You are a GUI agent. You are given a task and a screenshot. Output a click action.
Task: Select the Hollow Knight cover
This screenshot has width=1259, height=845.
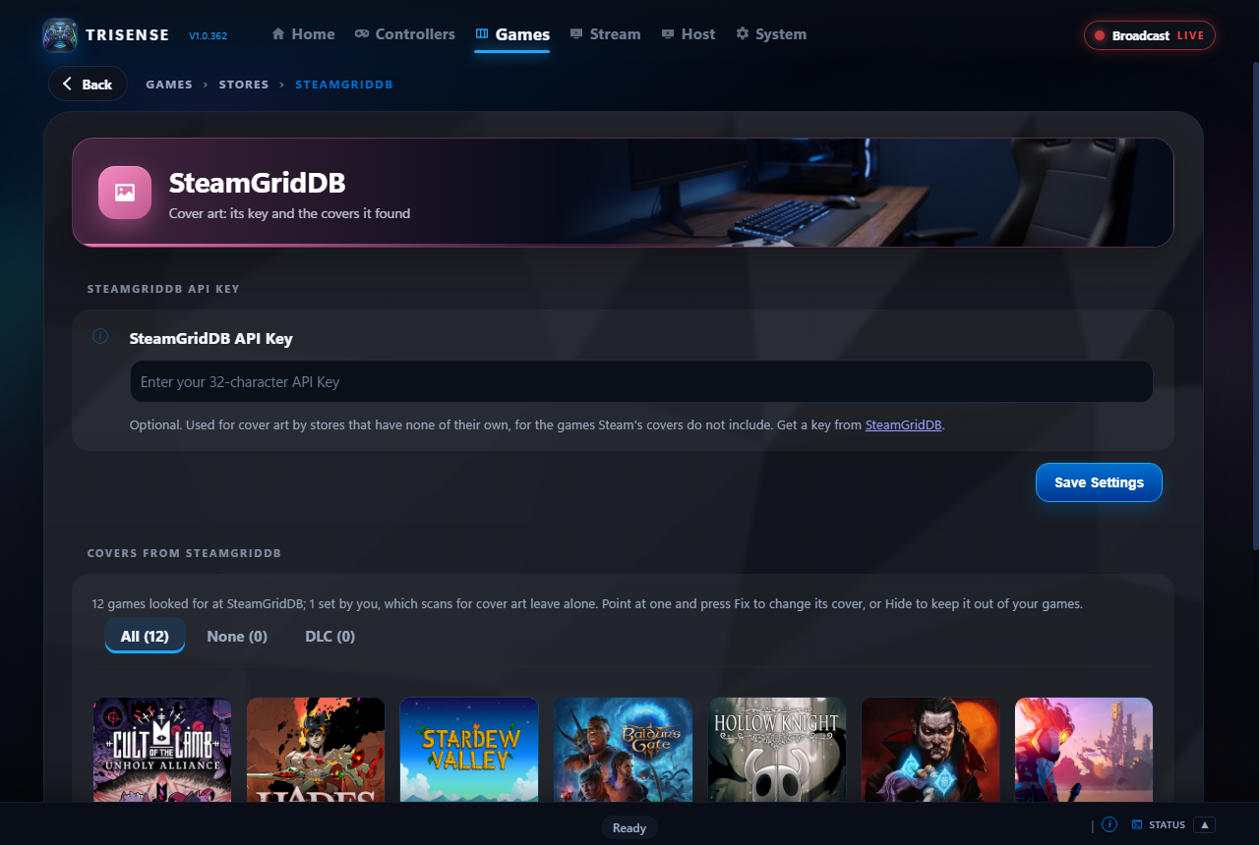pos(777,750)
